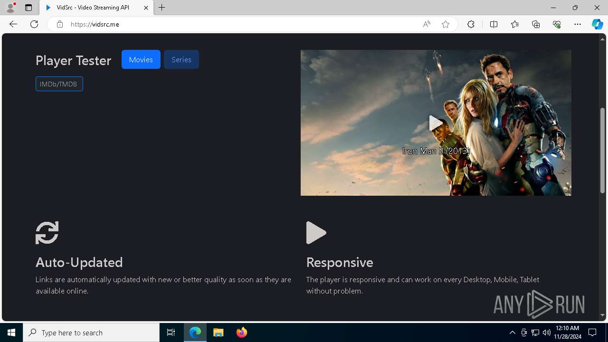Open Microsoft Edge from taskbar
Image resolution: width=608 pixels, height=342 pixels.
195,332
